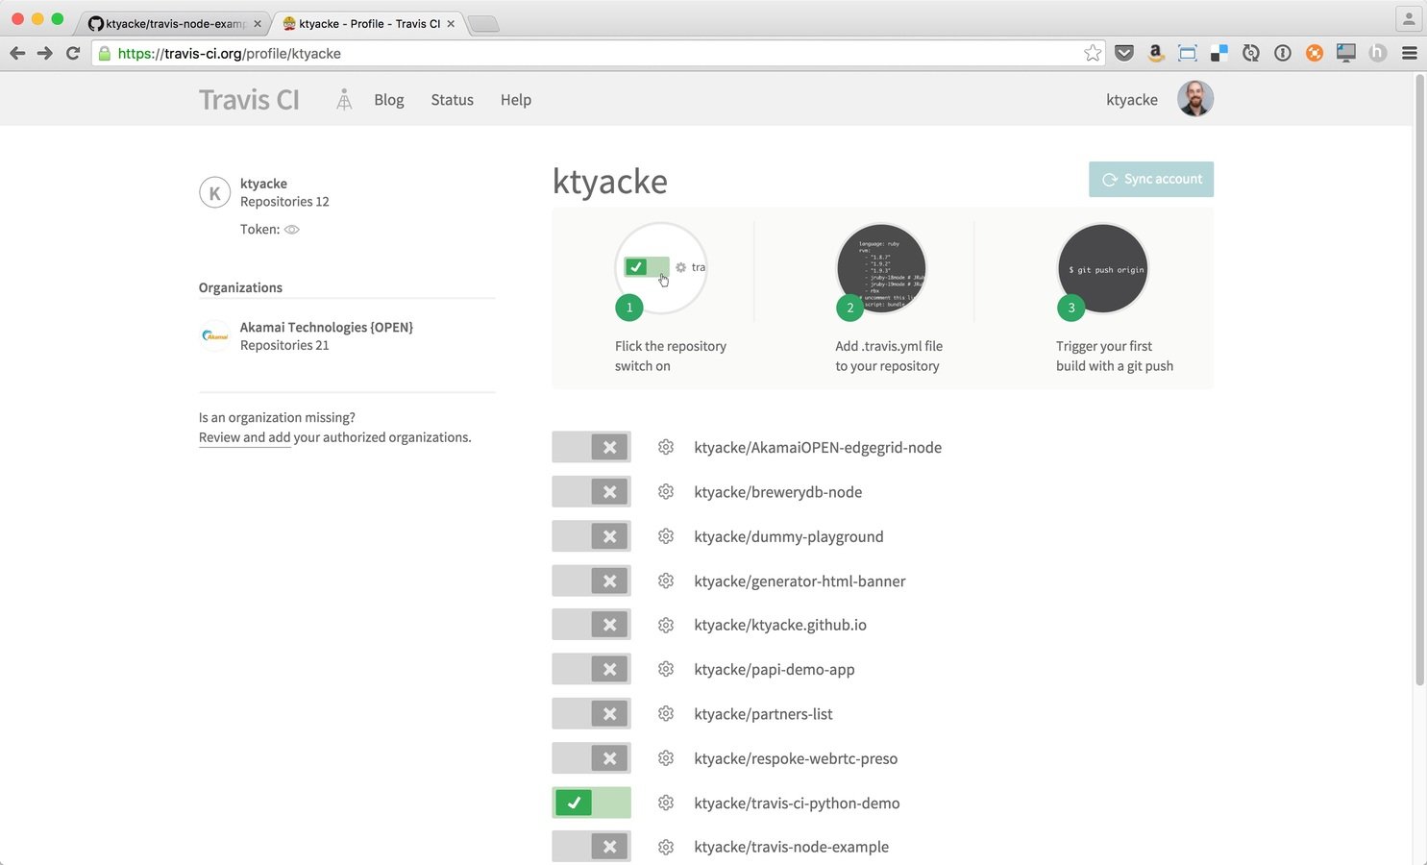Open ktyacke/papi-demo-app repository link
This screenshot has width=1427, height=865.
(x=775, y=669)
